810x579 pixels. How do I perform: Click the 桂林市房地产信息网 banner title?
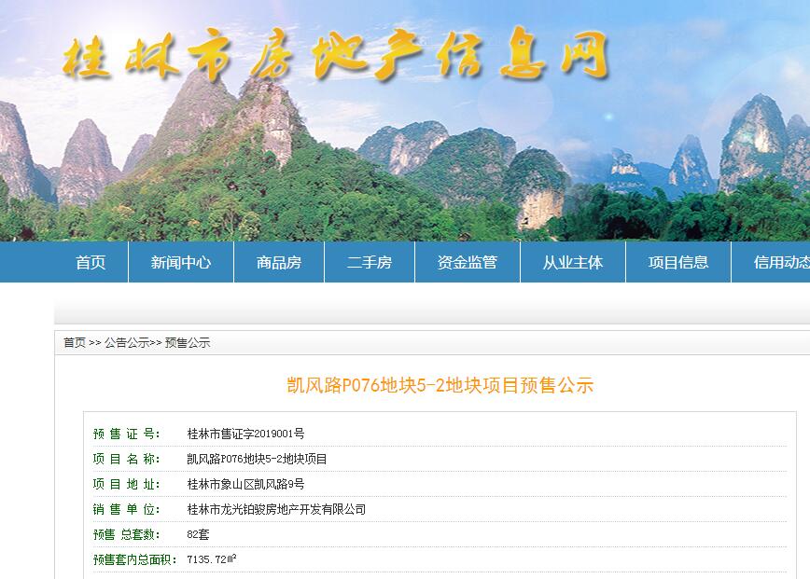(x=336, y=55)
